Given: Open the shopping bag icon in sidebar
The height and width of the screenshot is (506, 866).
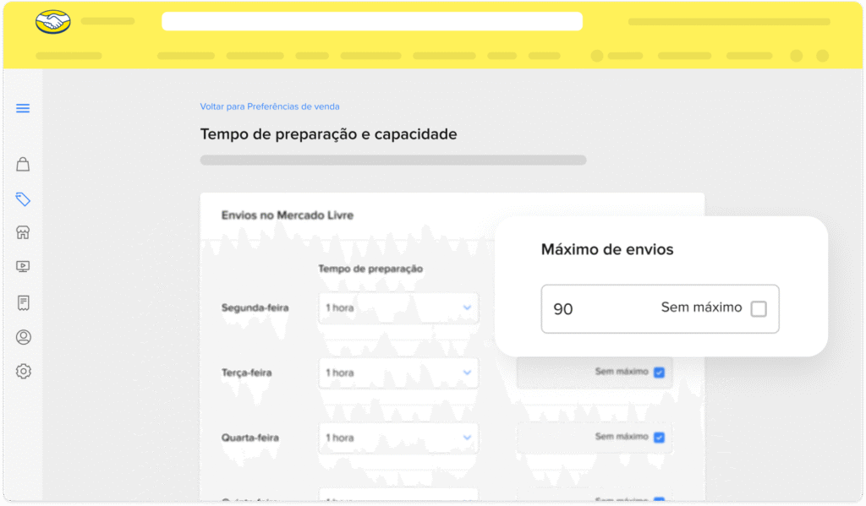Looking at the screenshot, I should click(23, 164).
